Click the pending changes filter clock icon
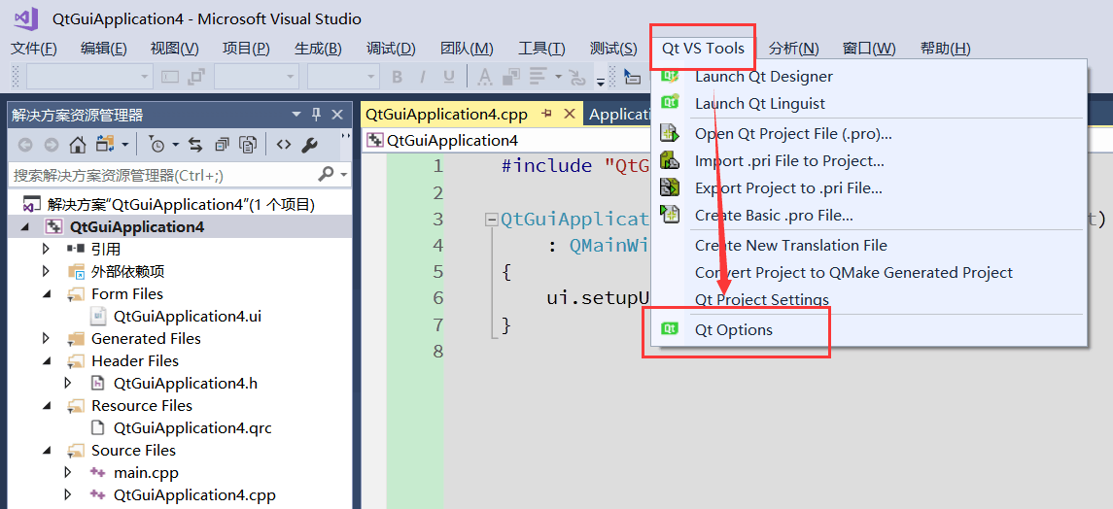 157,145
